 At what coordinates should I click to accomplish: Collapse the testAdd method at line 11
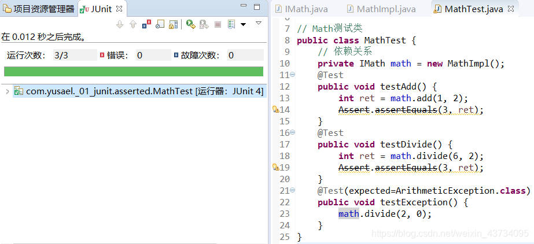pos(293,75)
